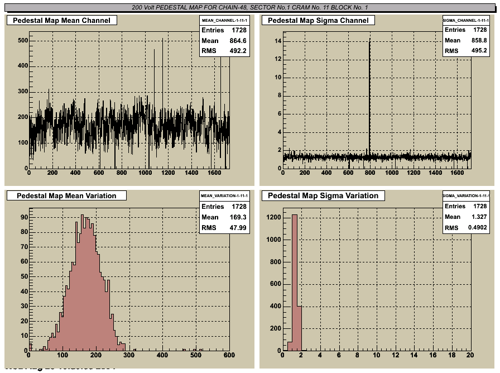Select the 'Pedestal Map Sigma Channel' title box
500x373 pixels.
pyautogui.click(x=318, y=21)
